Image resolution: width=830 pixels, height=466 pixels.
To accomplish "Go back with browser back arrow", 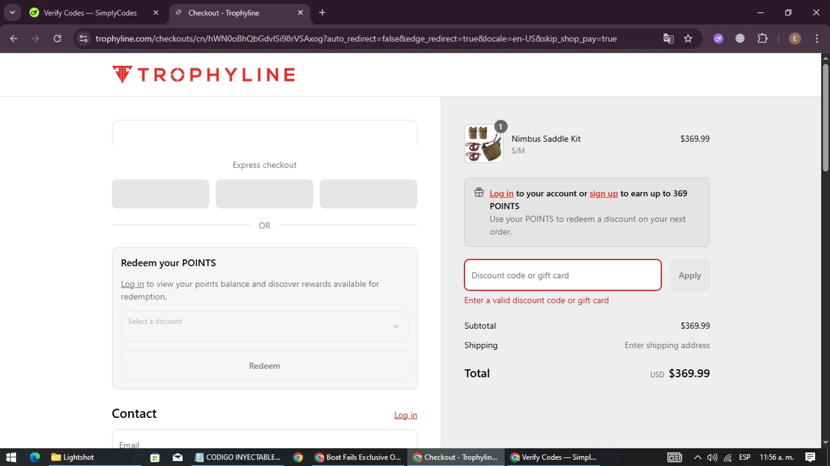I will coord(14,39).
